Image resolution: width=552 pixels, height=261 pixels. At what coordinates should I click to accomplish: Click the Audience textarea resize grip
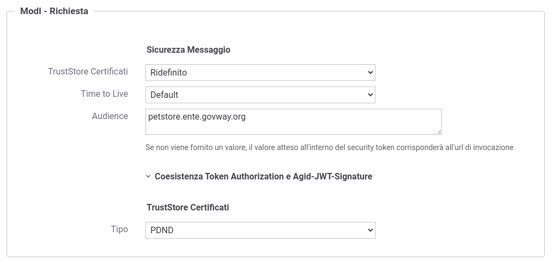(439, 132)
